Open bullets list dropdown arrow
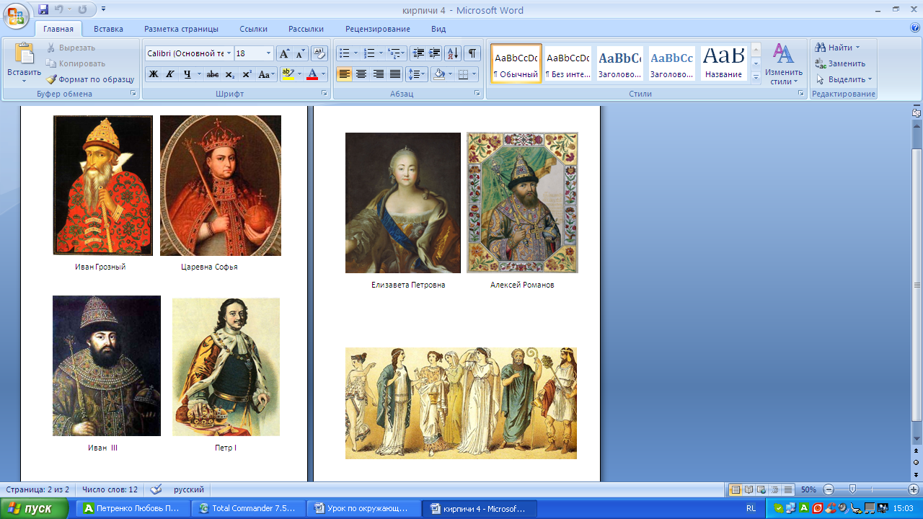This screenshot has width=923, height=519. [x=355, y=53]
